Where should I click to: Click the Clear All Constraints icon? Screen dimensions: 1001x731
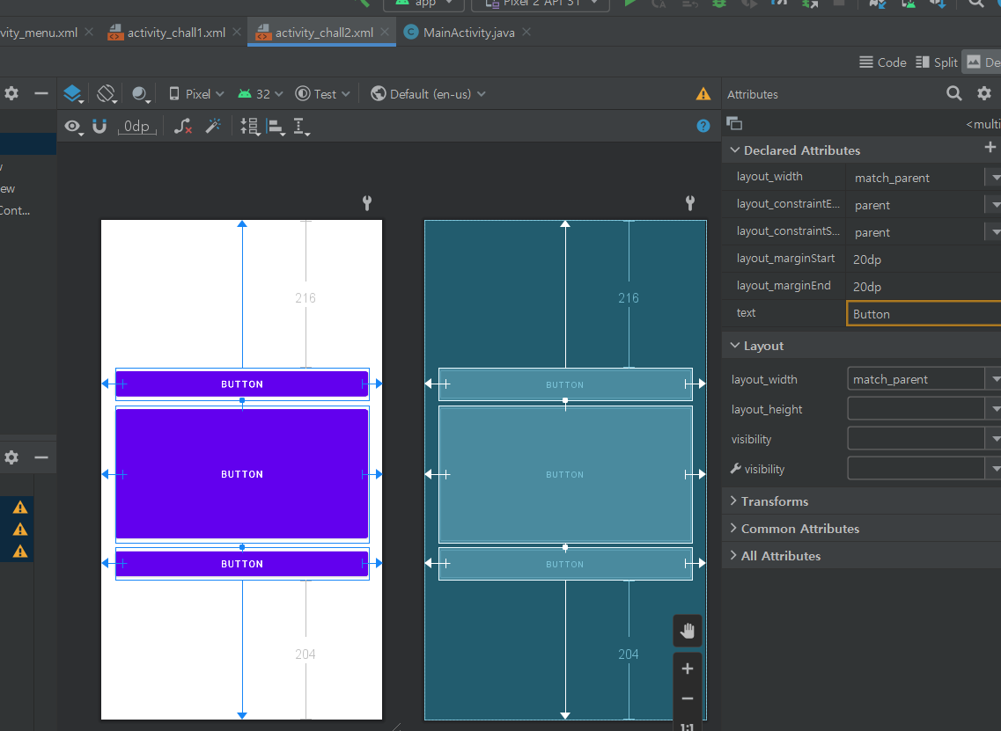click(x=183, y=127)
